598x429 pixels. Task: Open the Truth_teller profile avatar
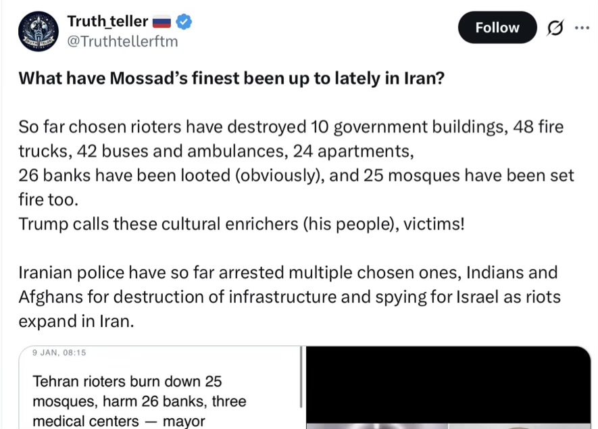point(38,31)
